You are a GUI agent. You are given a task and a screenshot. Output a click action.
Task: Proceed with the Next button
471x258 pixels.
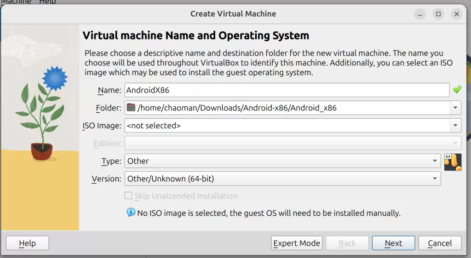pos(393,243)
